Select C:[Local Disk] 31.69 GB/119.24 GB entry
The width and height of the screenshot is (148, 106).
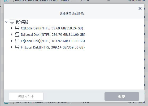point(52,28)
